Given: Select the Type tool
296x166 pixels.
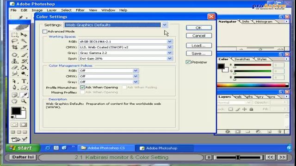Looking at the screenshot, I should (24, 81).
